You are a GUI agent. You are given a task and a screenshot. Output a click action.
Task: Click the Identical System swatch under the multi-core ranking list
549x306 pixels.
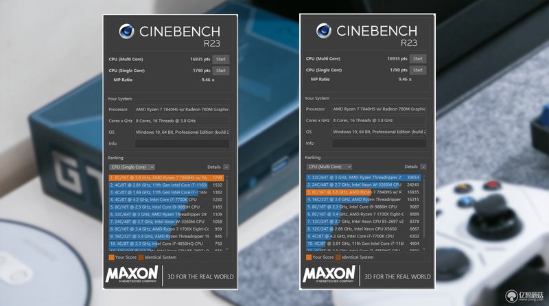tap(338, 257)
